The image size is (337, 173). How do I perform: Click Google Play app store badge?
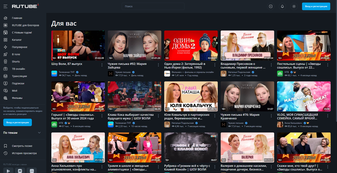tap(8, 170)
